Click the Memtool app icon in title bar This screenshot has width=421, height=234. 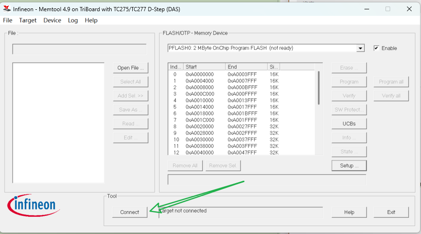tap(7, 9)
